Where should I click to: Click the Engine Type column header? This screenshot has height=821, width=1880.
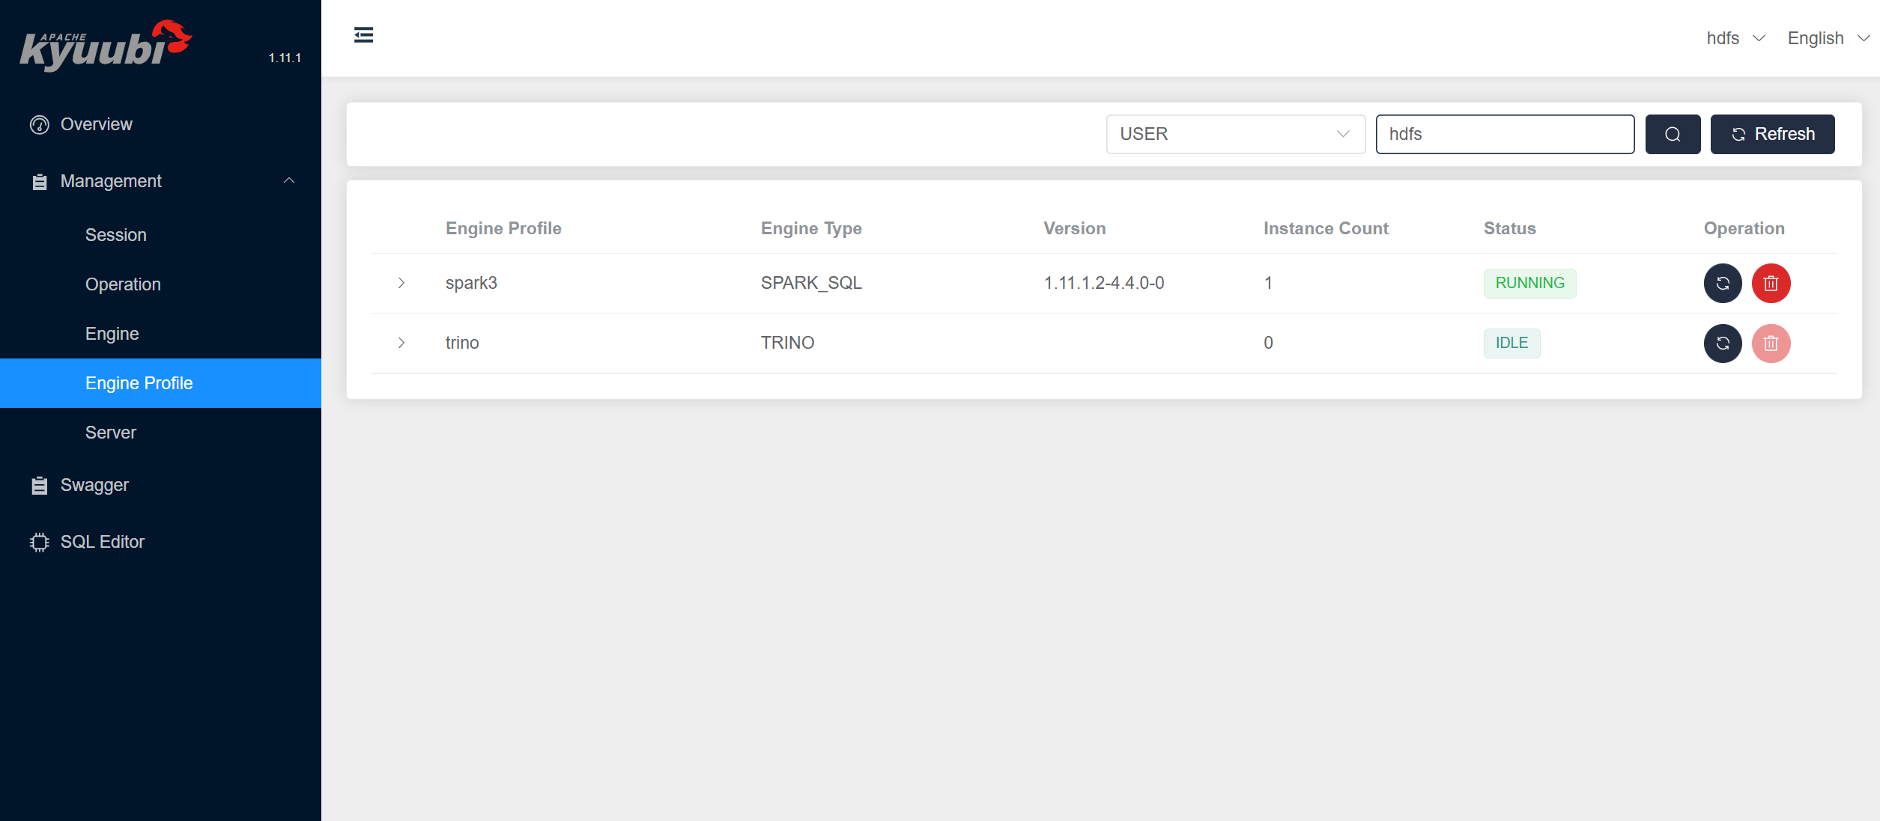pyautogui.click(x=811, y=228)
